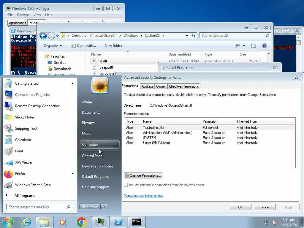Open Remote Desktop Connection
The width and height of the screenshot is (304, 228).
pyautogui.click(x=40, y=106)
